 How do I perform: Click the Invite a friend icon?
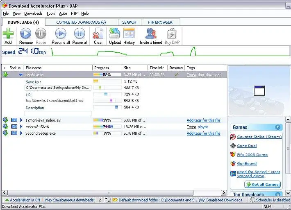point(151,34)
